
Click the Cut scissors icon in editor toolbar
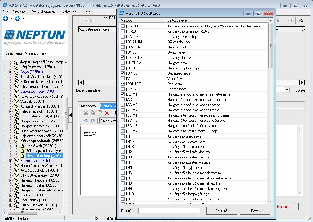click(x=86, y=113)
